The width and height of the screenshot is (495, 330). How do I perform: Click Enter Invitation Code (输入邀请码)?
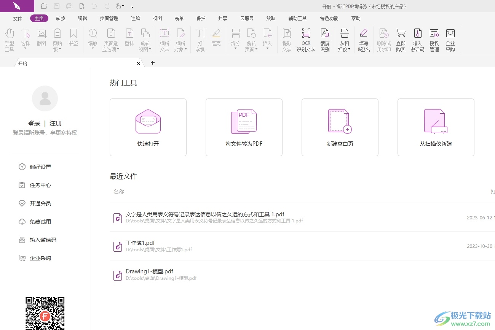point(38,240)
